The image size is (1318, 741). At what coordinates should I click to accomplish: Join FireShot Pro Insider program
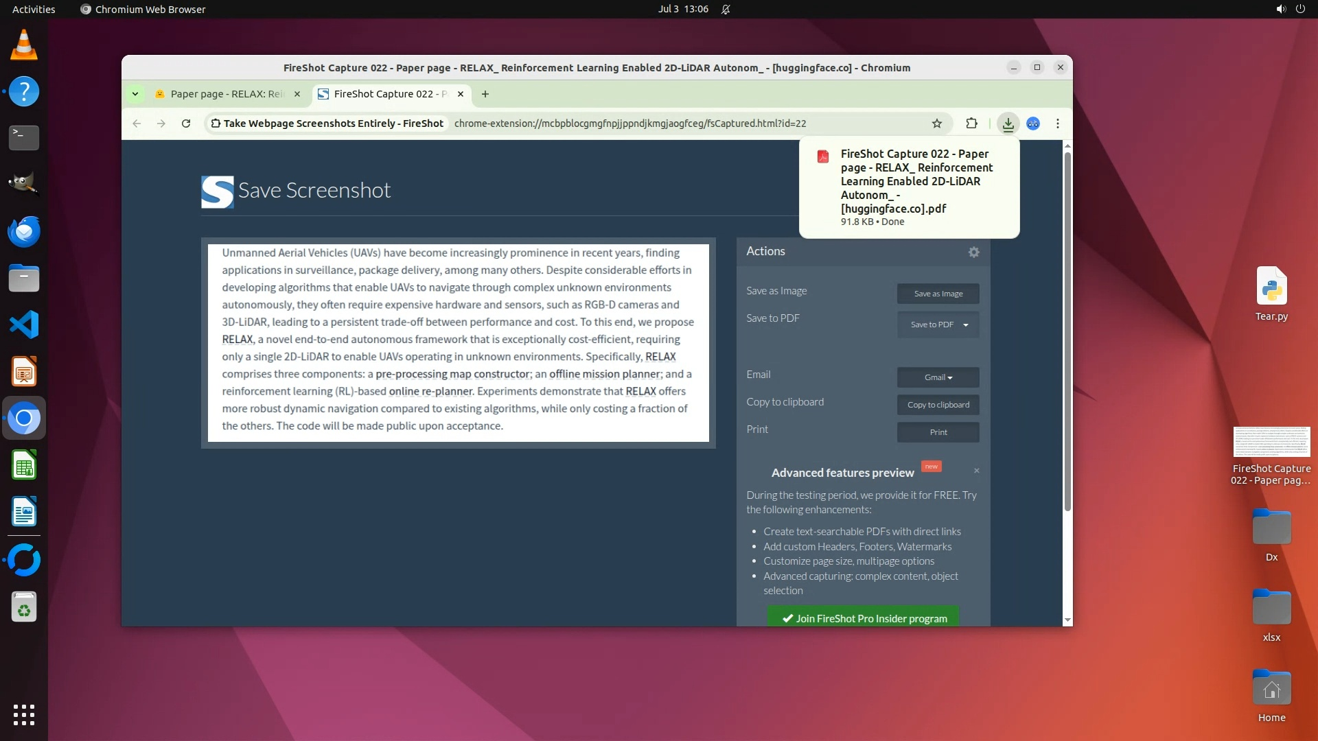pos(863,618)
